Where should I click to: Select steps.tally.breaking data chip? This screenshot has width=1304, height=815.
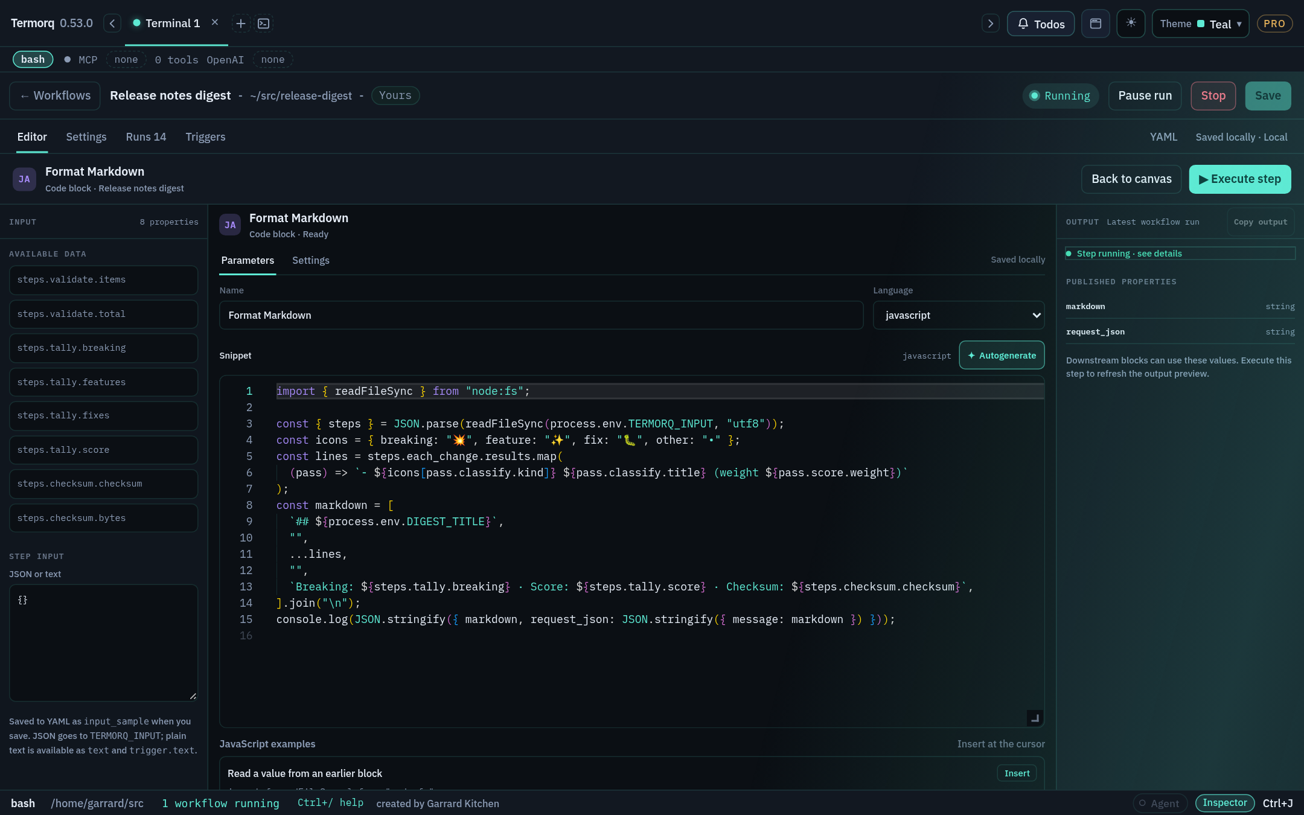pos(103,348)
